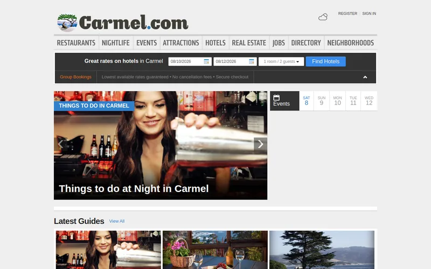Image resolution: width=431 pixels, height=269 pixels.
Task: Open the Jobs menu
Action: [x=279, y=43]
